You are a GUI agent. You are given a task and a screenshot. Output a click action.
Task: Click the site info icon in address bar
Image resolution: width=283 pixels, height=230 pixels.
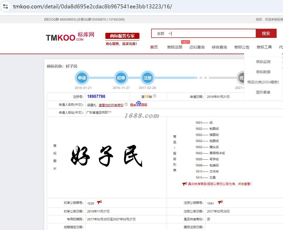(x=5, y=7)
